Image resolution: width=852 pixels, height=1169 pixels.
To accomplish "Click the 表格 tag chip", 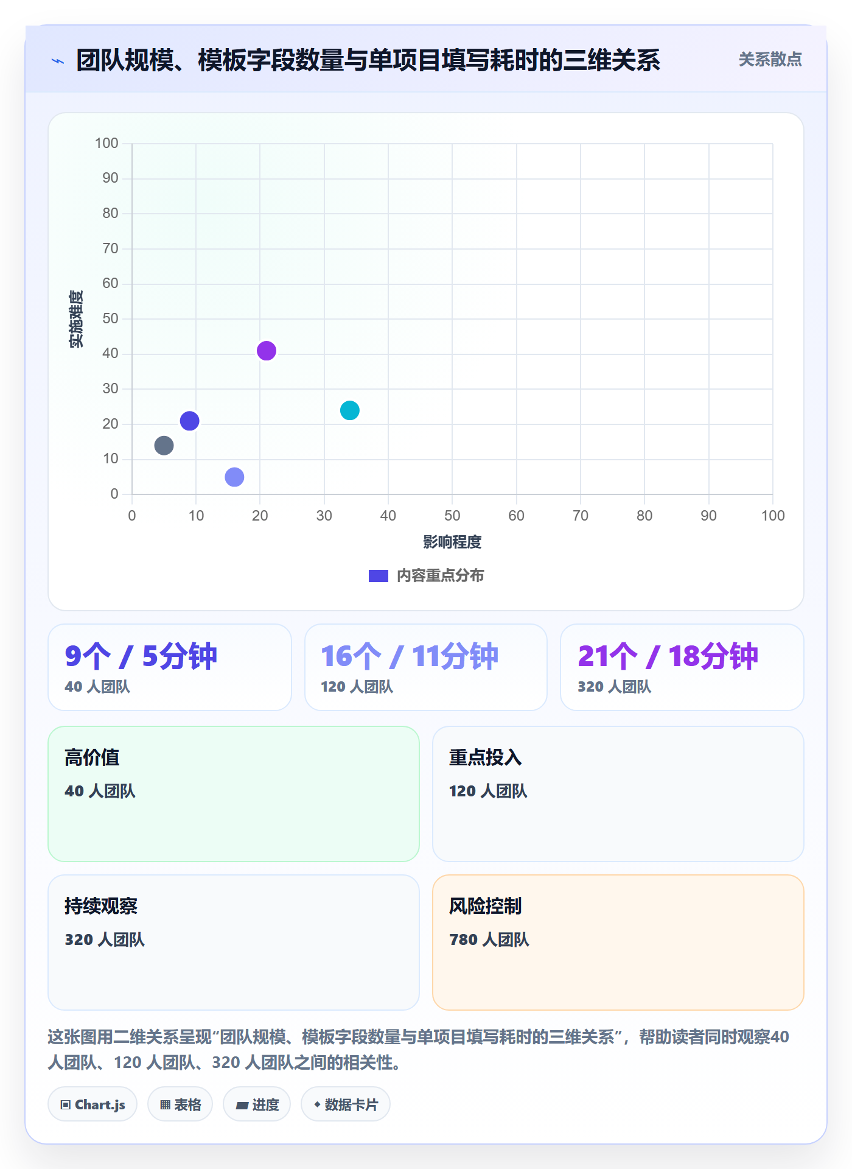I will tap(180, 1104).
